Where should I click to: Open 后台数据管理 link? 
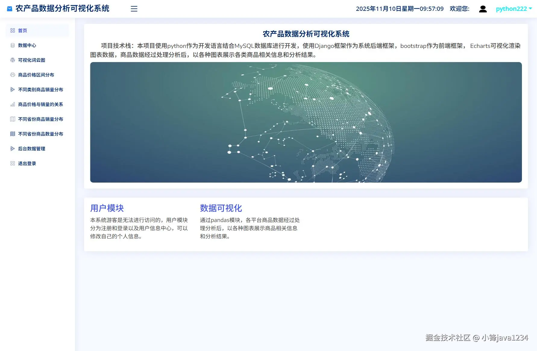click(x=37, y=149)
